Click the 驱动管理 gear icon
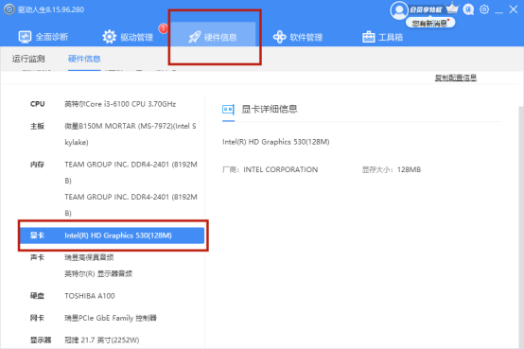The height and width of the screenshot is (349, 524). pyautogui.click(x=109, y=37)
